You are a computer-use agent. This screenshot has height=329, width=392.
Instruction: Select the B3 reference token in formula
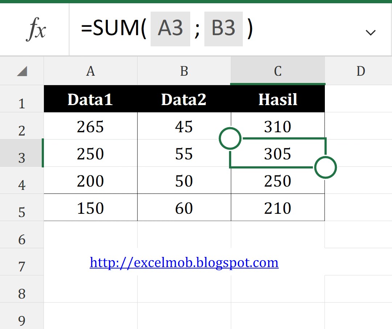(x=224, y=28)
